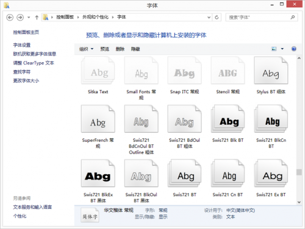Click the 预览 toolbar button
305x229 pixels.
[x=105, y=49]
